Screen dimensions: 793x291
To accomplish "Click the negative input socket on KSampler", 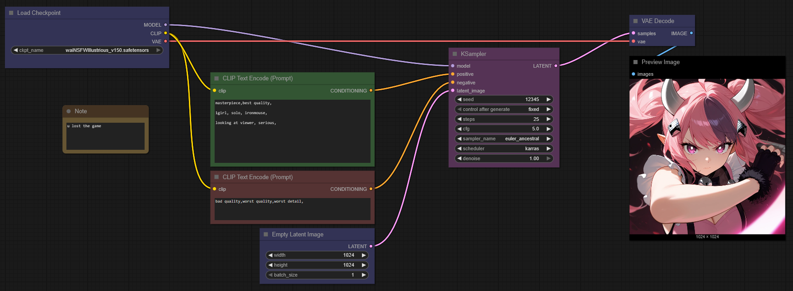I will point(453,83).
